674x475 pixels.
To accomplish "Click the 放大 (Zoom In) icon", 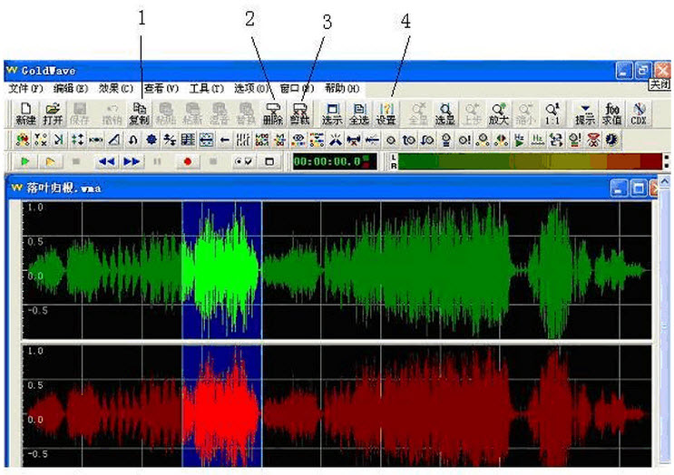I will (x=498, y=112).
